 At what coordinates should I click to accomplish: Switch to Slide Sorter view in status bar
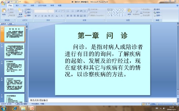(x=146, y=104)
